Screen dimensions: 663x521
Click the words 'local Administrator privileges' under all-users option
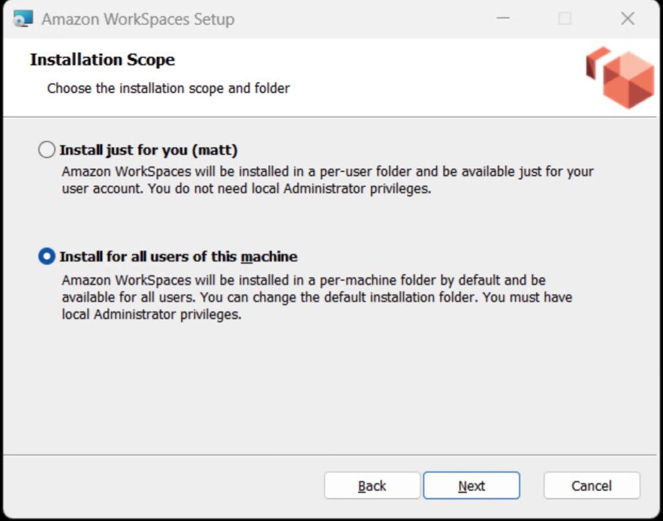pyautogui.click(x=152, y=315)
